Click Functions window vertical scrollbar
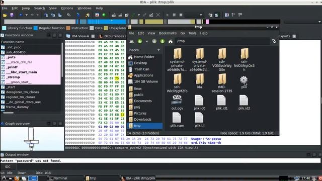322x181 pixels. [x=62, y=59]
